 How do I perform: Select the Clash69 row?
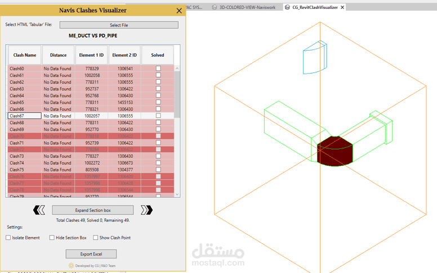[x=91, y=129]
